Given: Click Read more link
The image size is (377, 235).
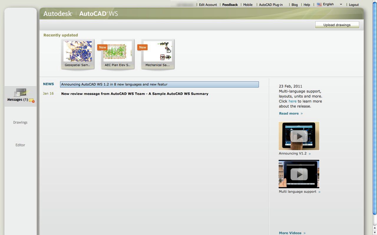Looking at the screenshot, I should tap(291, 113).
